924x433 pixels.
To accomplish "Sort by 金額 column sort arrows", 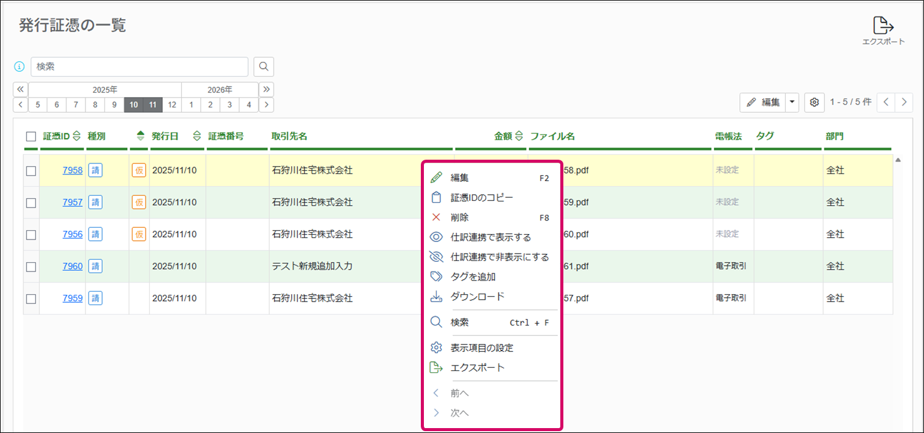I will point(519,136).
